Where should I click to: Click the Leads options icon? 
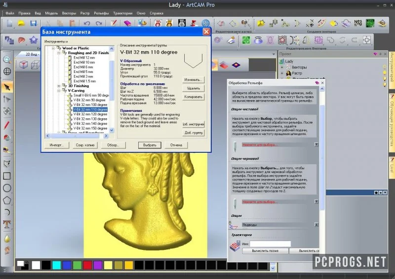point(233,225)
